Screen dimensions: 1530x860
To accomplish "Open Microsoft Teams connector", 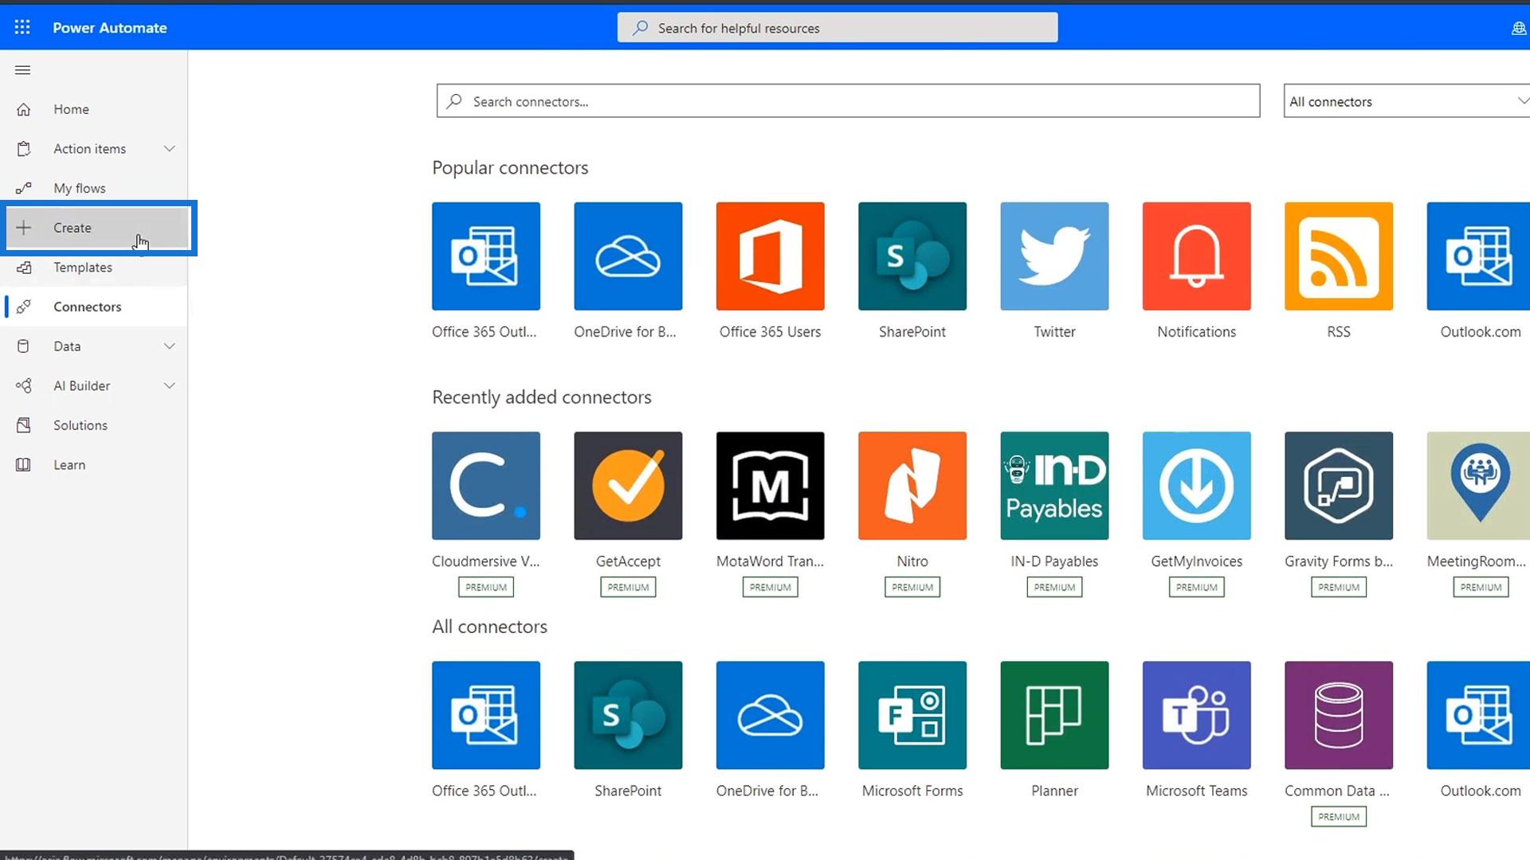I will [1196, 715].
